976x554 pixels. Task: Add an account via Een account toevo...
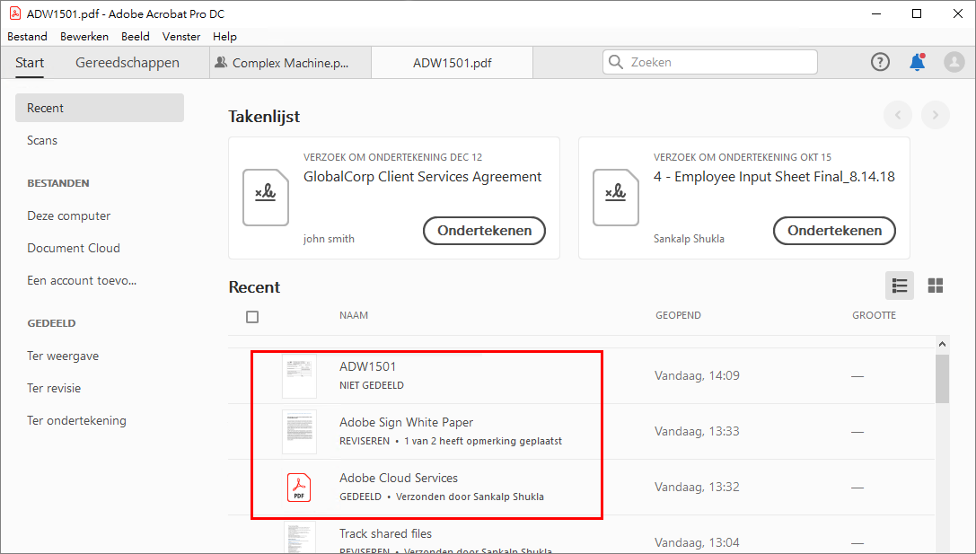pos(82,281)
